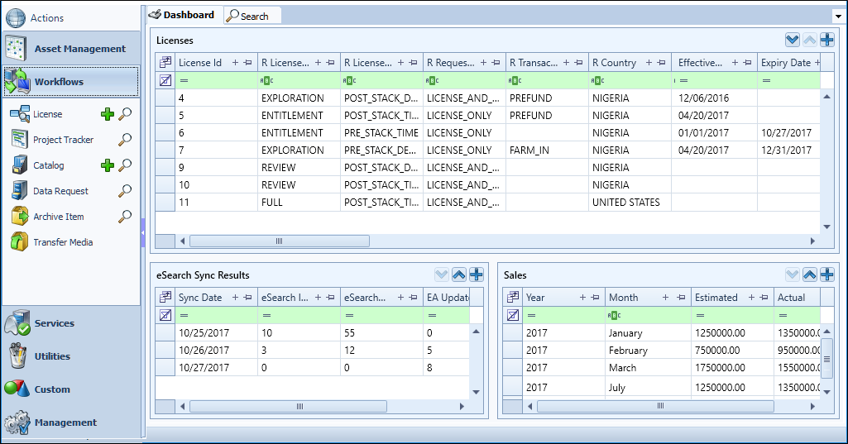Pin the R Country column
Screen dimensions: 848x444
pyautogui.click(x=661, y=63)
